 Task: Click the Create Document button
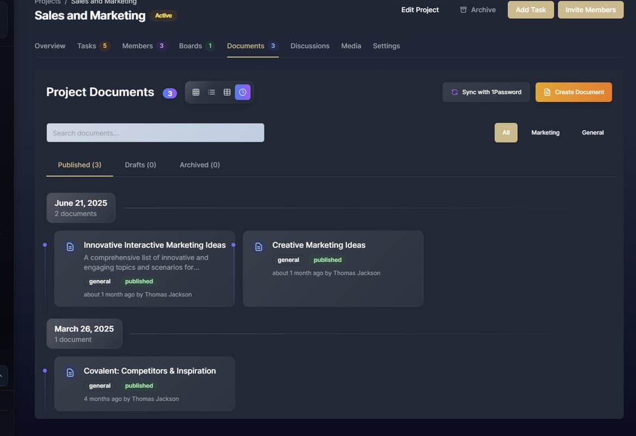tap(573, 92)
